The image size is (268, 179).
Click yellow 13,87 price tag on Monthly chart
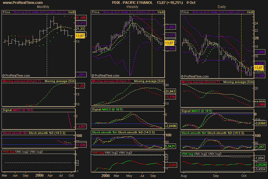coord(80,36)
